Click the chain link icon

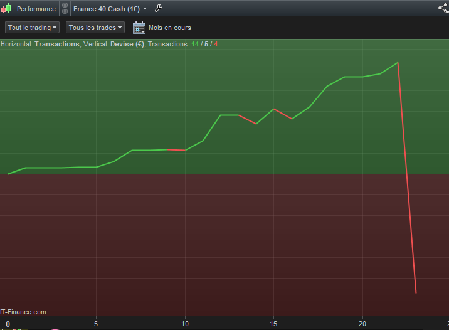65,8
